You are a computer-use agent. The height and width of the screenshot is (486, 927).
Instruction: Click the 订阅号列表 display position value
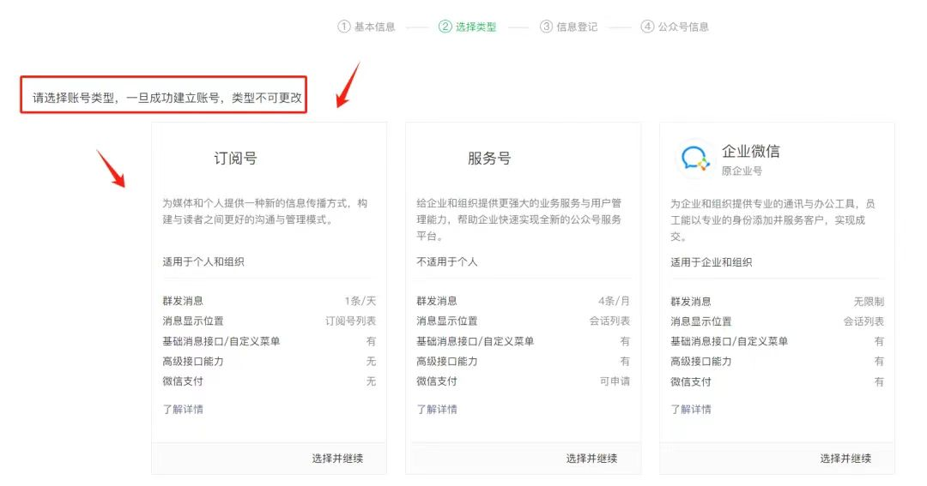coord(350,321)
